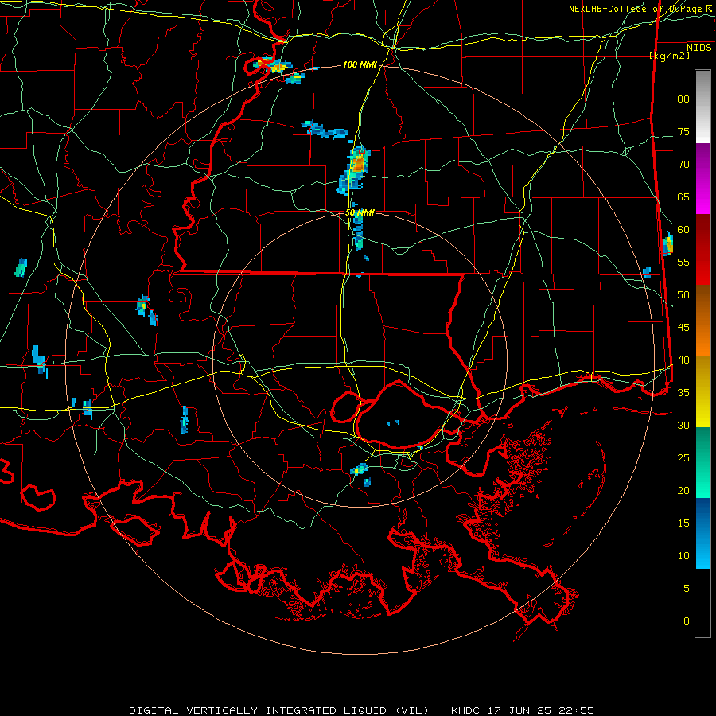
Task: Click the scale value 80
Action: click(x=683, y=99)
